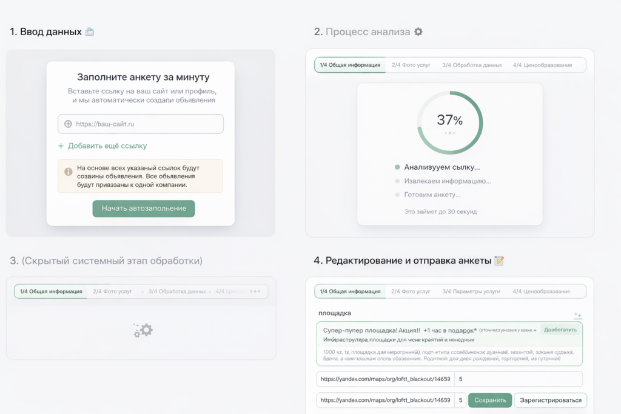
Task: Click the inbox icon beside 'Ввод данных'
Action: [89, 32]
